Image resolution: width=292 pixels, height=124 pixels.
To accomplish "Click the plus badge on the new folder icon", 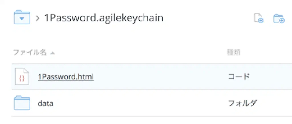I will [282, 20].
